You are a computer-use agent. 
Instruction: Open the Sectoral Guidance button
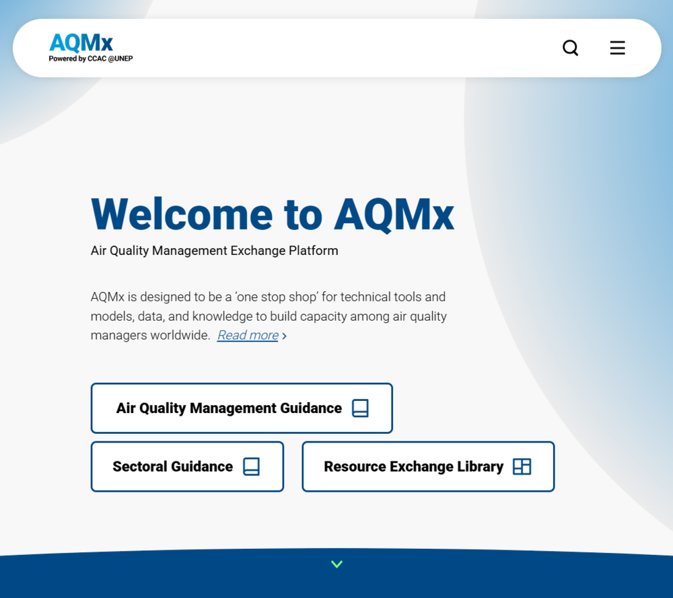(187, 466)
